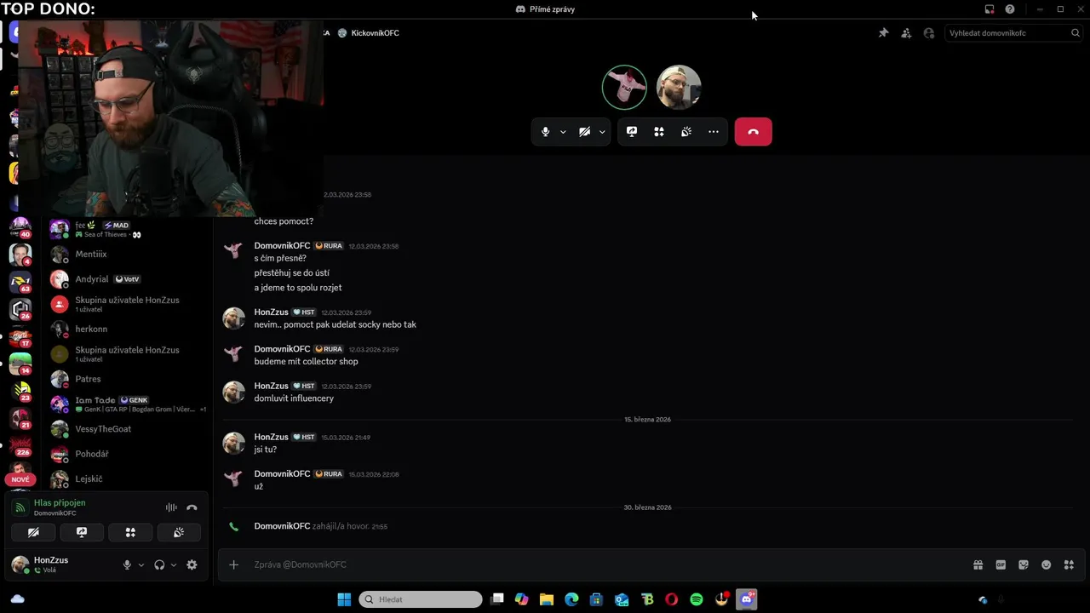Open the emoji picker
The image size is (1090, 613).
pyautogui.click(x=1047, y=564)
